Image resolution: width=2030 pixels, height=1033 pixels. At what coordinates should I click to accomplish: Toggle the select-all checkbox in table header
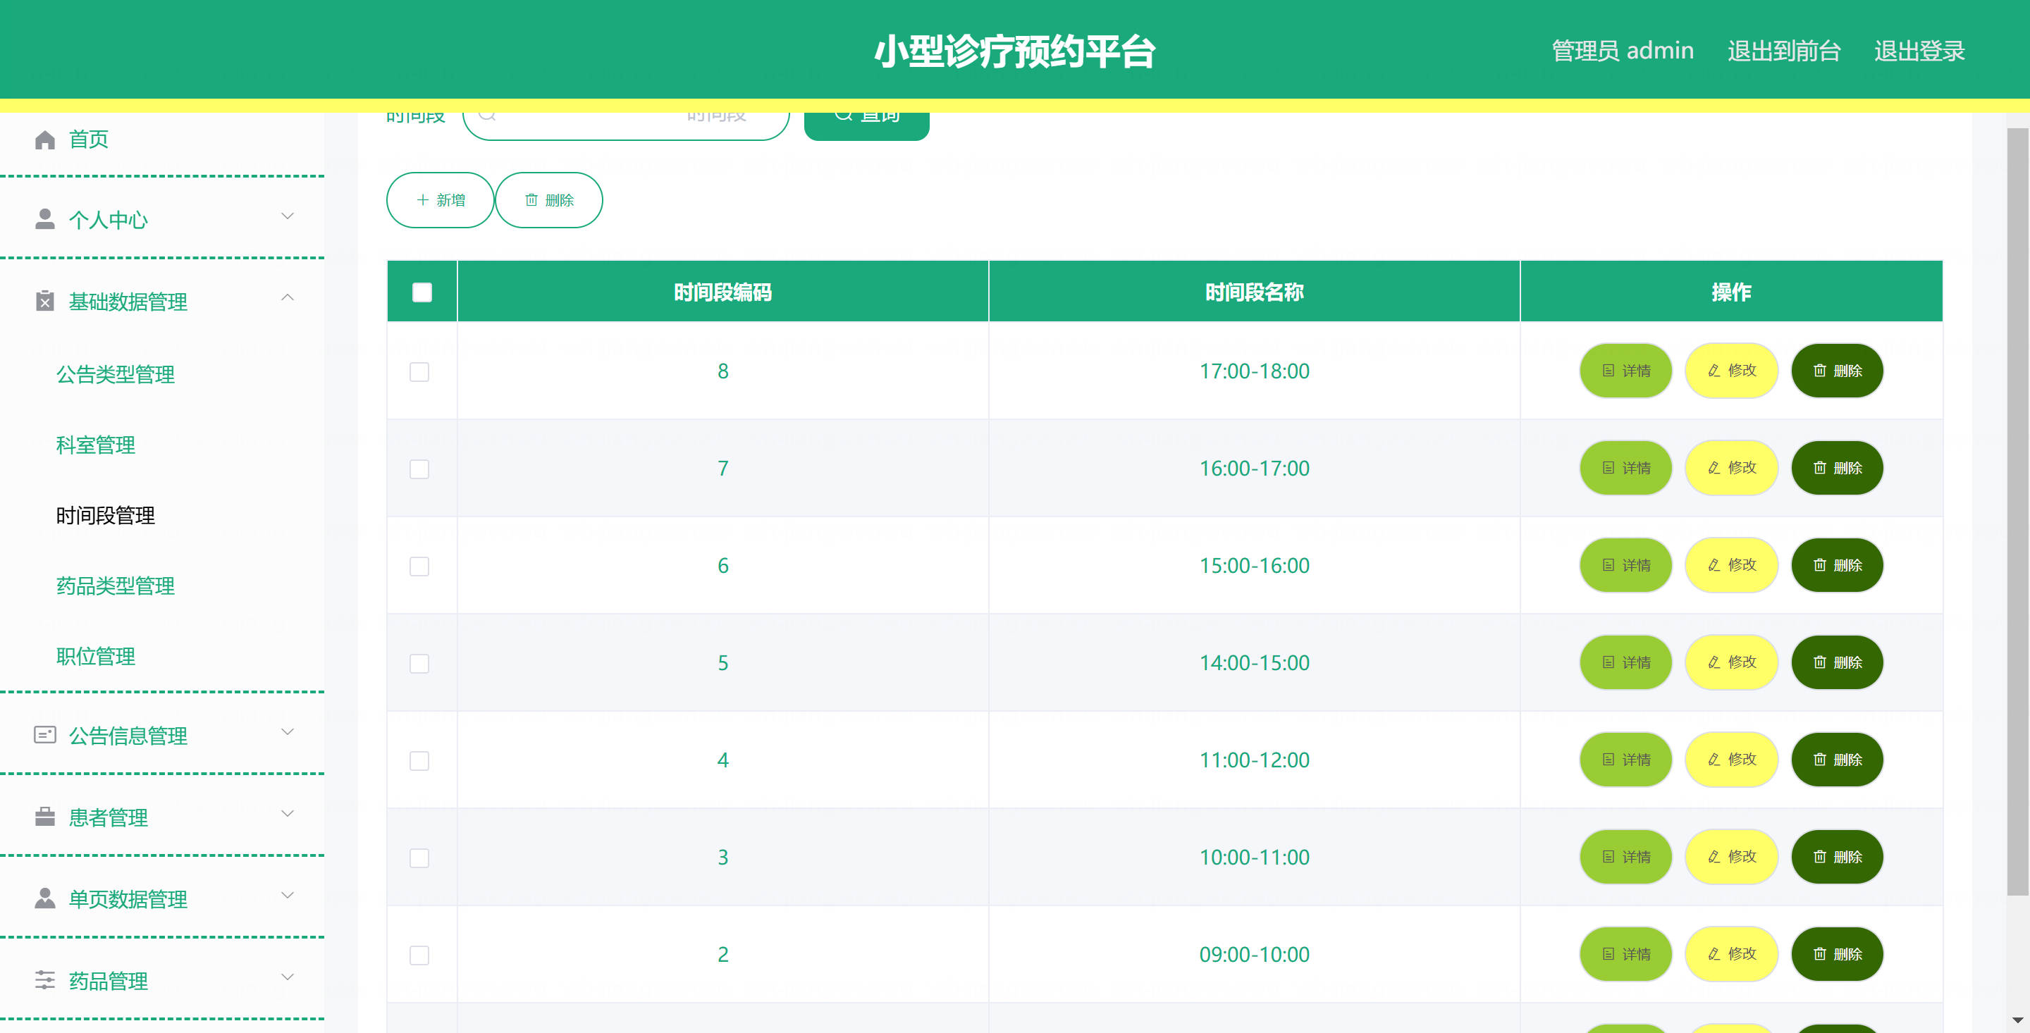tap(422, 292)
